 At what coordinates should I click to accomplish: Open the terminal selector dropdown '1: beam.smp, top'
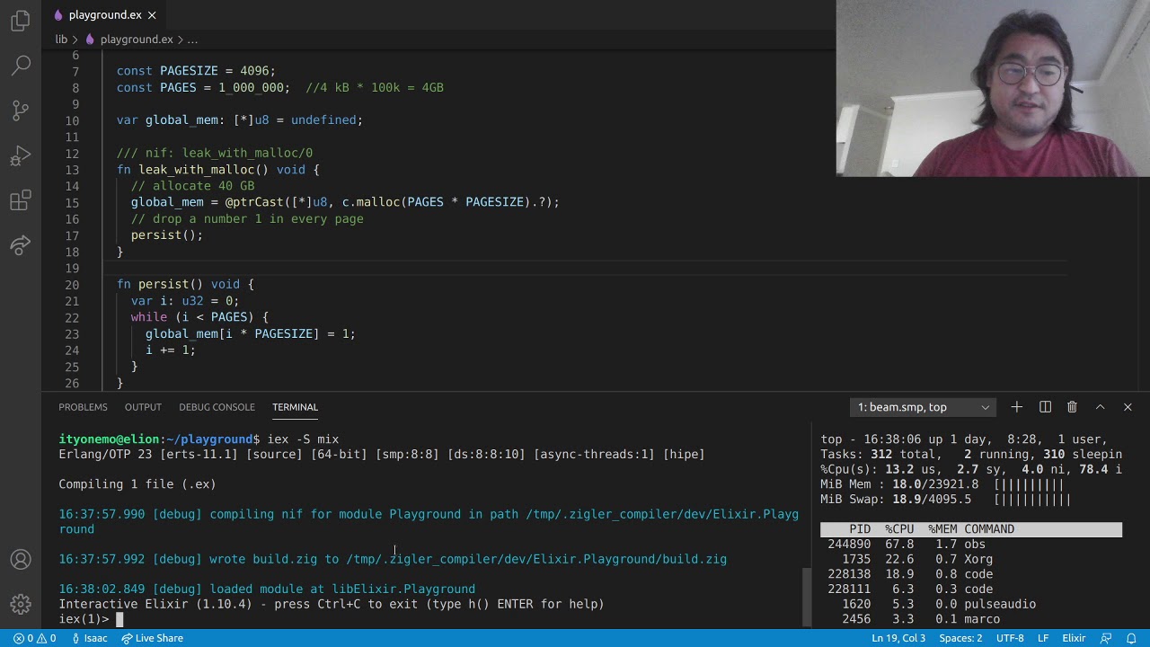[923, 407]
